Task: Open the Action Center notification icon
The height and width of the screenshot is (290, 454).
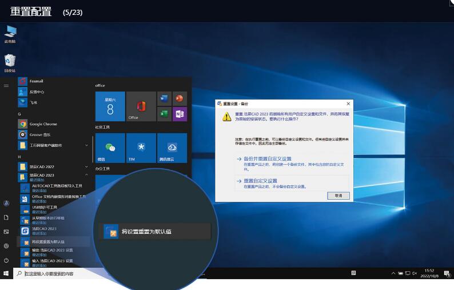Action: coord(447,273)
